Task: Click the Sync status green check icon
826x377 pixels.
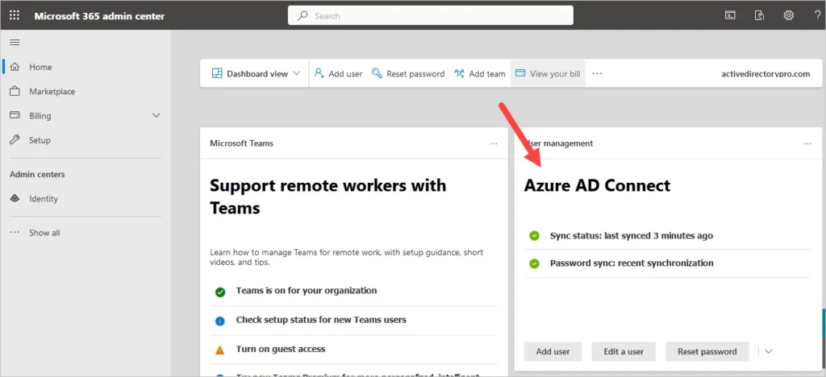Action: pos(534,235)
